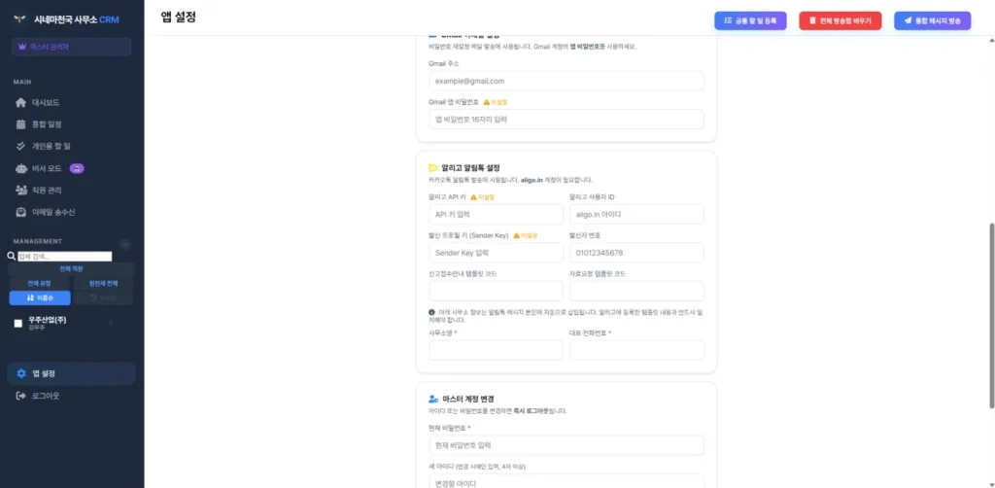Toggle the 이름순 sort button
The width and height of the screenshot is (995, 488).
39,297
